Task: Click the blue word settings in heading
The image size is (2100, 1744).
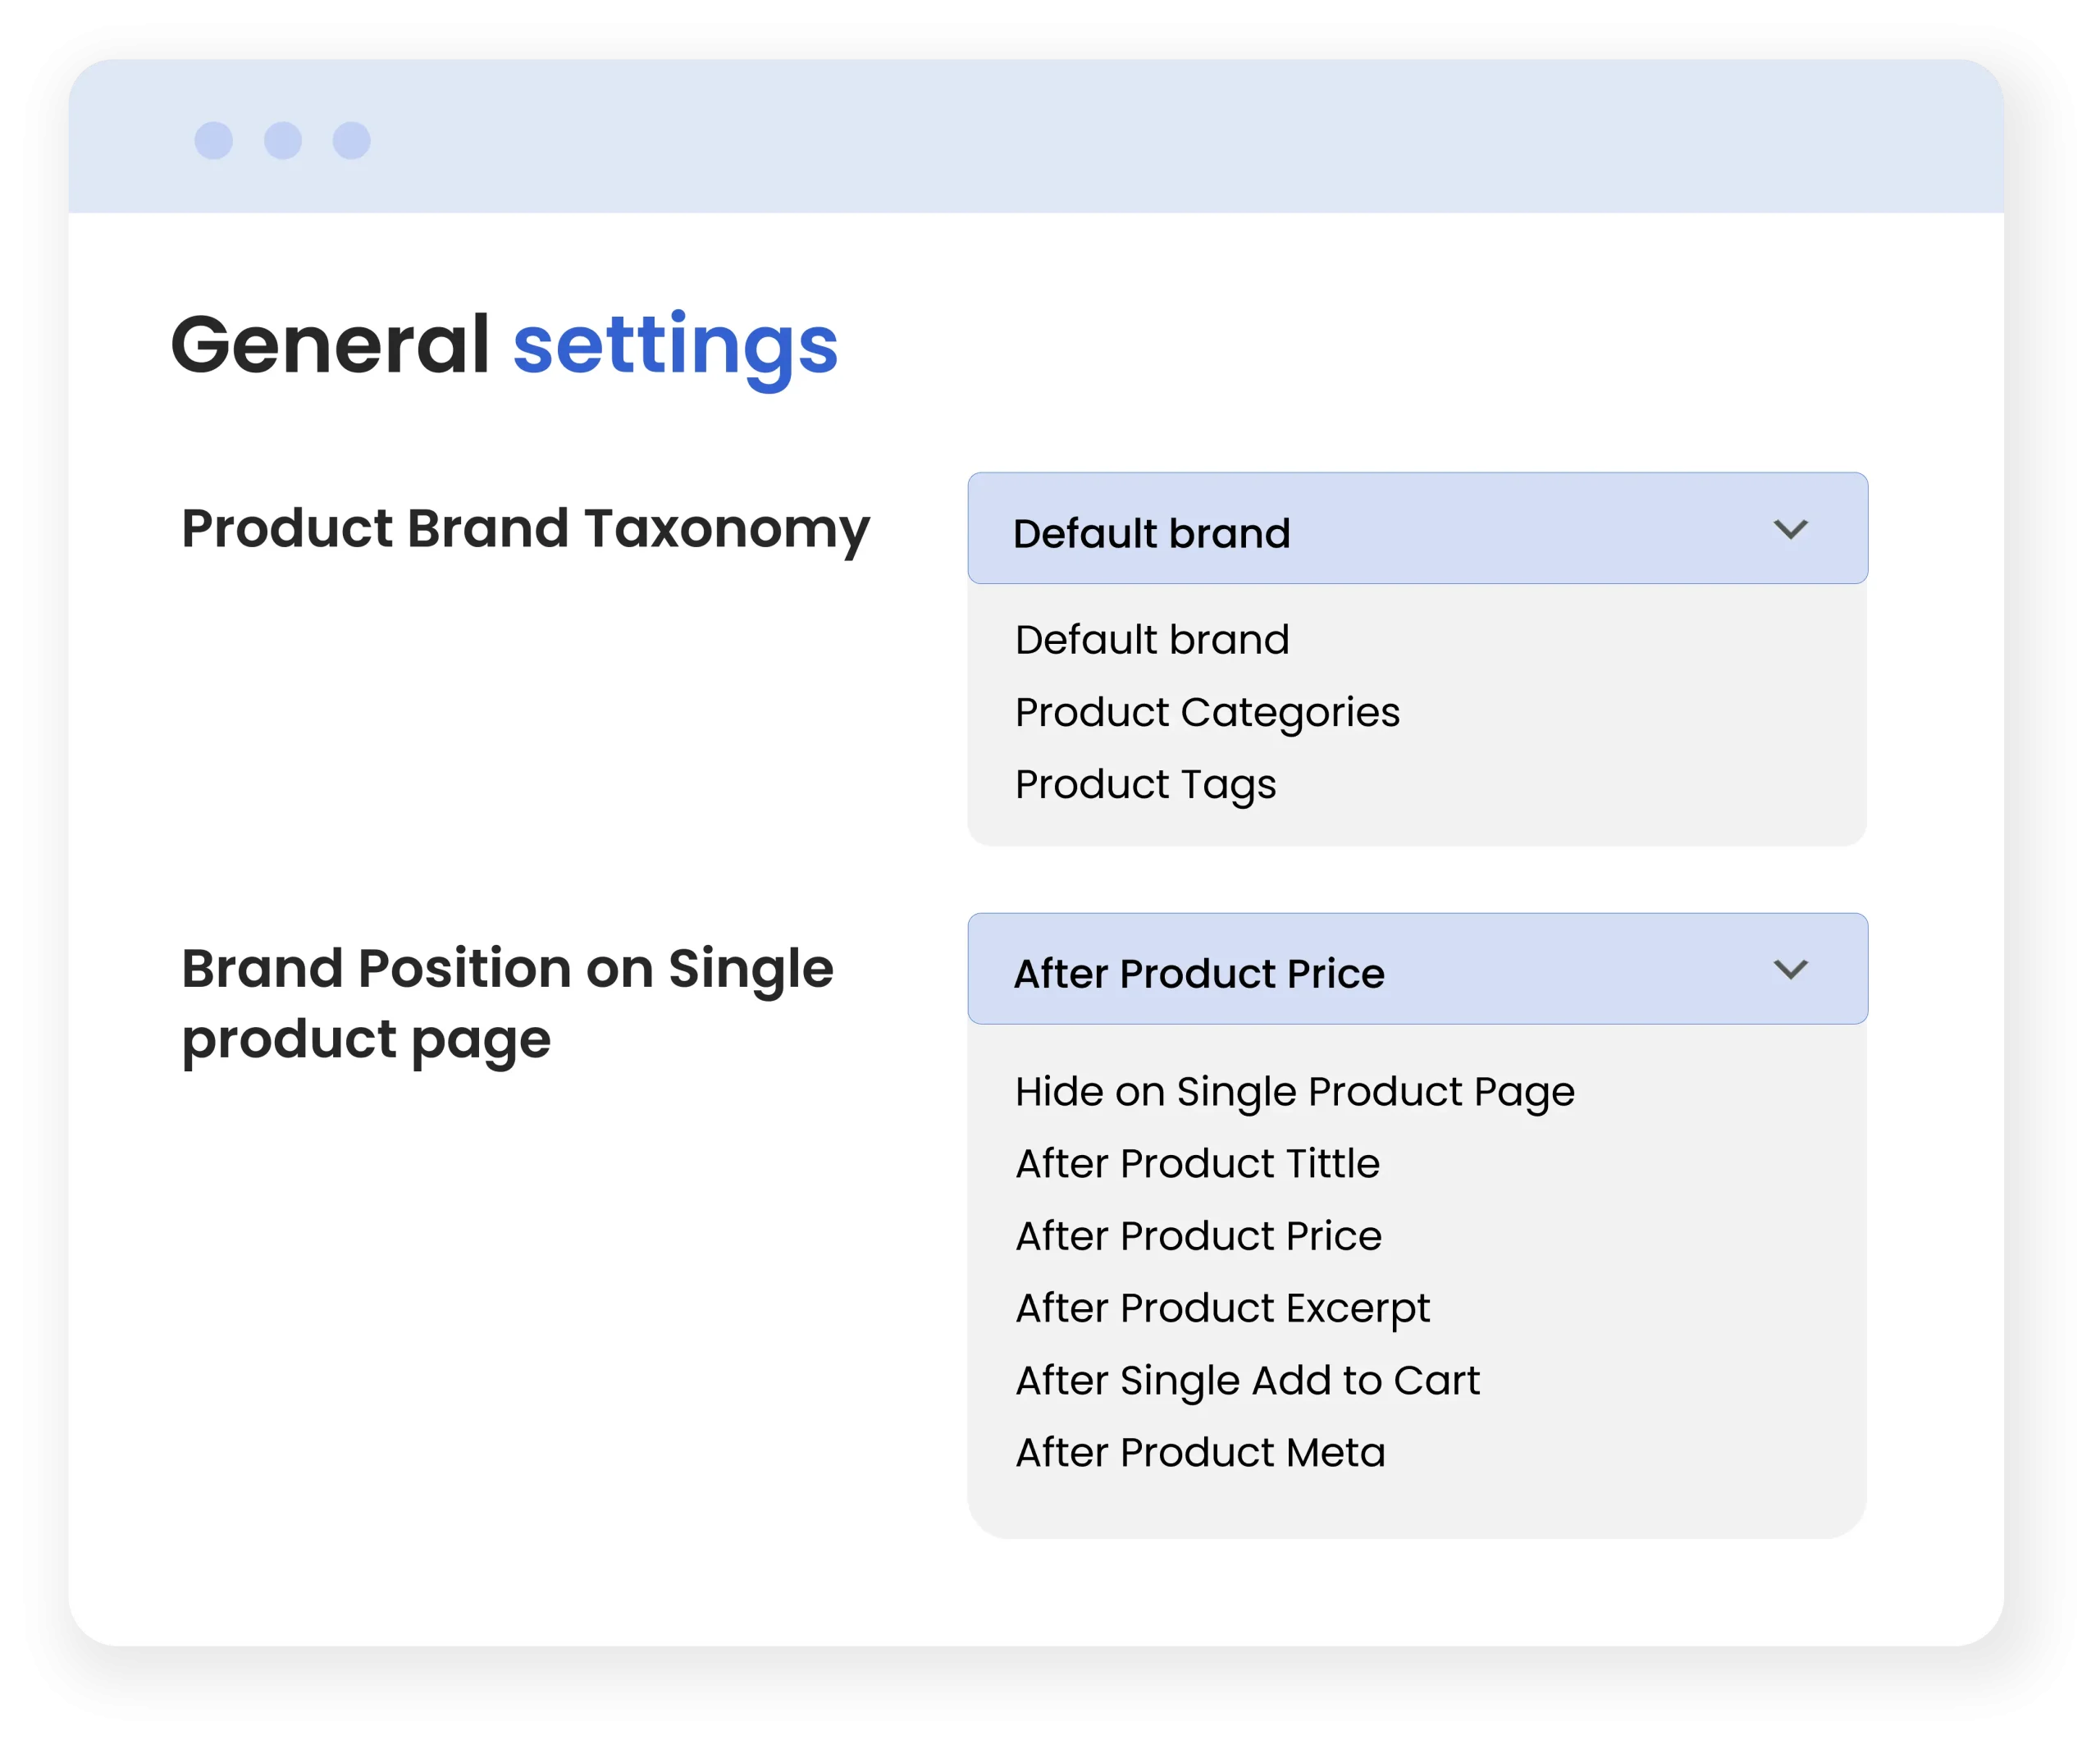Action: 675,345
